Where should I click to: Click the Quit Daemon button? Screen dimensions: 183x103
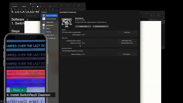[x=127, y=54]
